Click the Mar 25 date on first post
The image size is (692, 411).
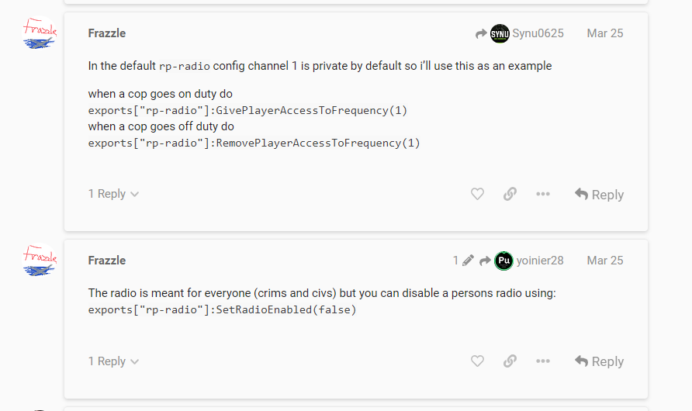[604, 33]
